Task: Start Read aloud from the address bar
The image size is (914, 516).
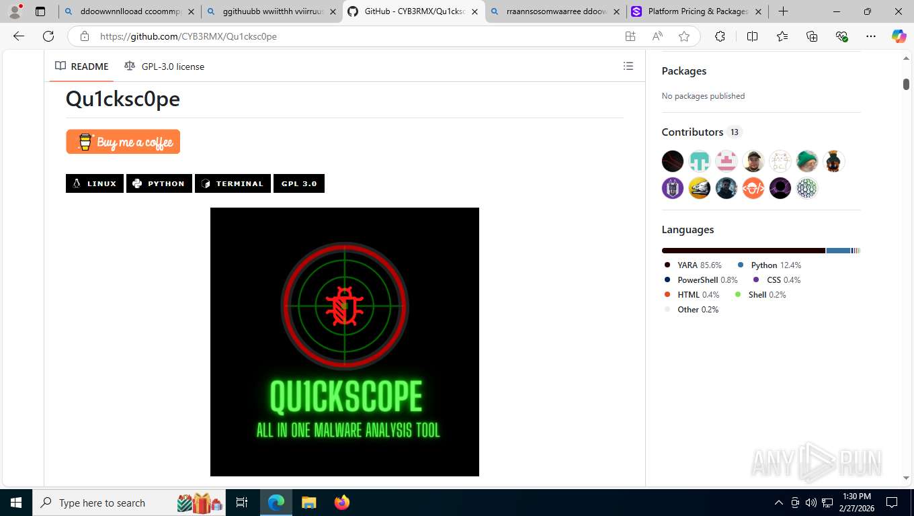Action: (657, 36)
